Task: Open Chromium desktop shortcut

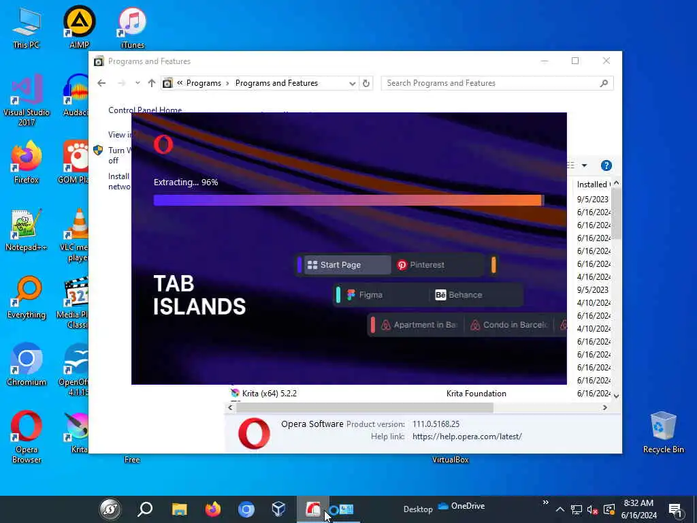Action: [x=27, y=365]
